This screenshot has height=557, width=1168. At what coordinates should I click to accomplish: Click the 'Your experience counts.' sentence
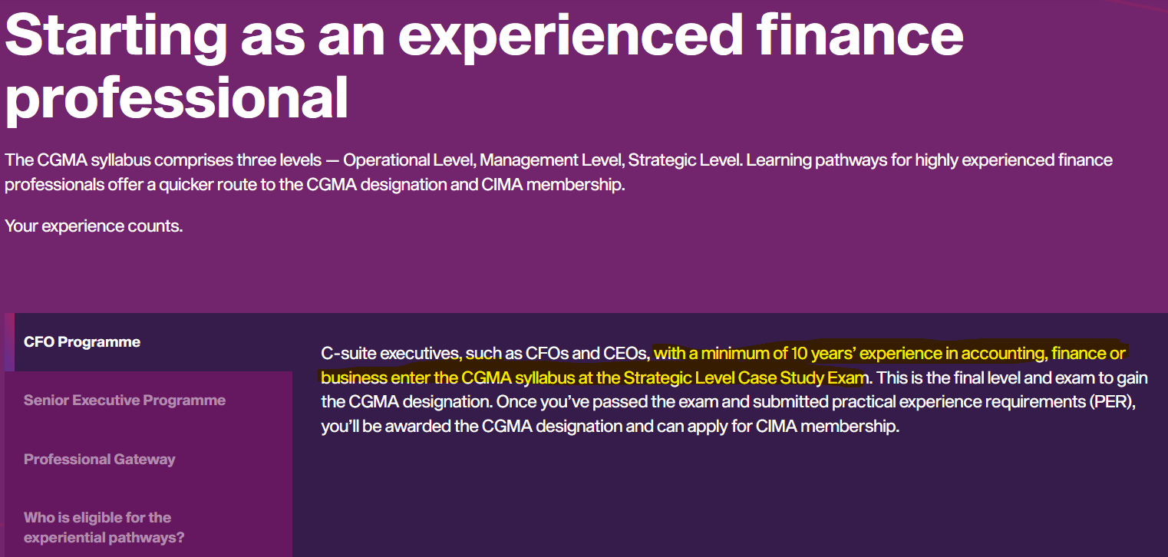point(94,226)
